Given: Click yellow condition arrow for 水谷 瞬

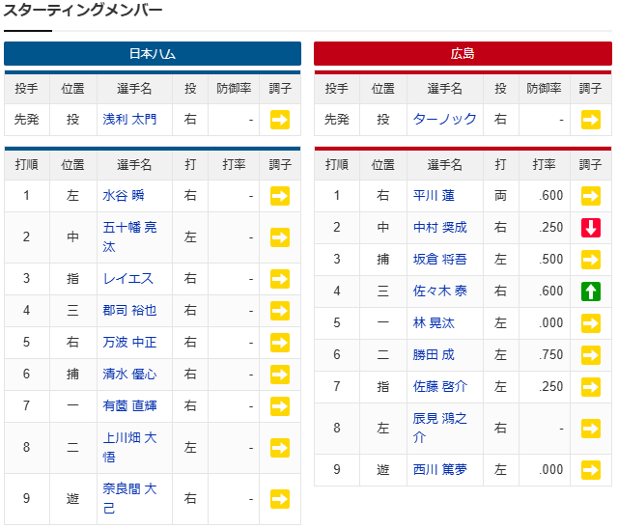Looking at the screenshot, I should pos(280,196).
